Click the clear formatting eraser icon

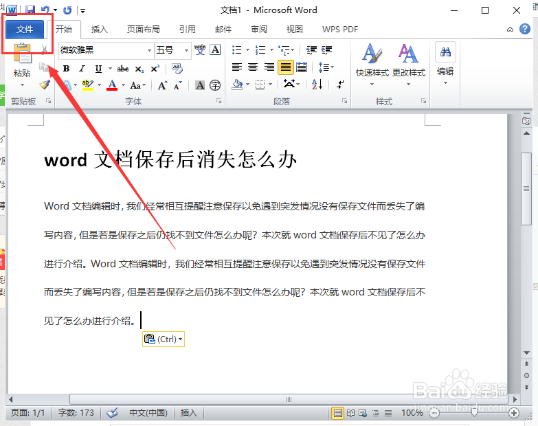177,68
